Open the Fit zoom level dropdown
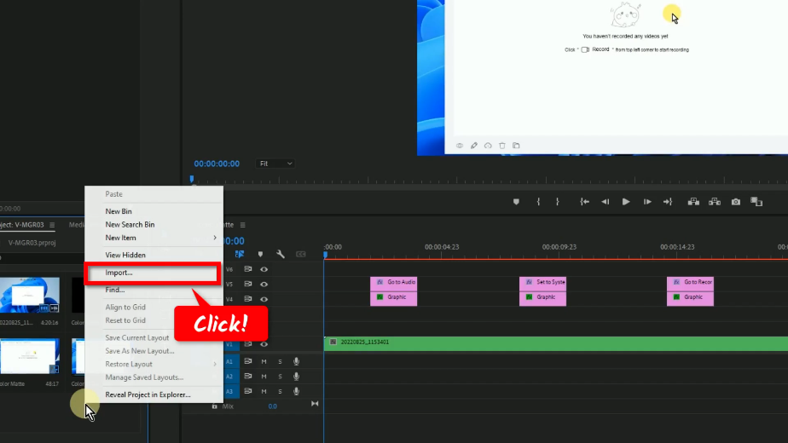The image size is (788, 443). [275, 164]
